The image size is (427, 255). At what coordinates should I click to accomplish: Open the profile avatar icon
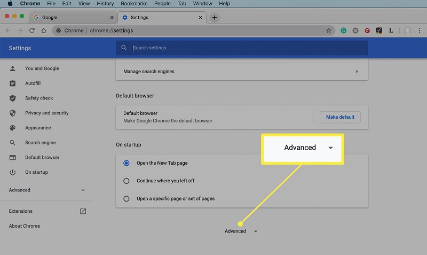(407, 30)
